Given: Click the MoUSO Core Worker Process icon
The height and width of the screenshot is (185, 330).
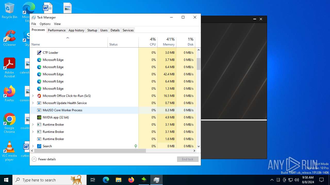Looking at the screenshot, I should 39,110.
